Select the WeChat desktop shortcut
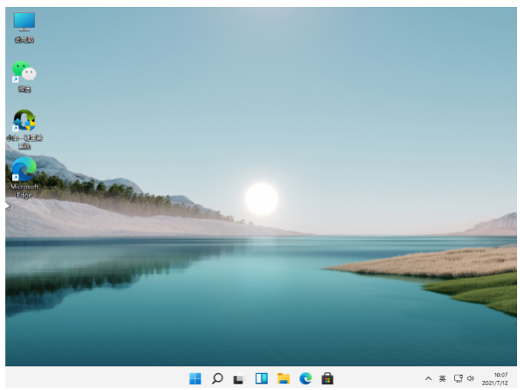Viewport: 520px width, 390px height. pos(24,73)
